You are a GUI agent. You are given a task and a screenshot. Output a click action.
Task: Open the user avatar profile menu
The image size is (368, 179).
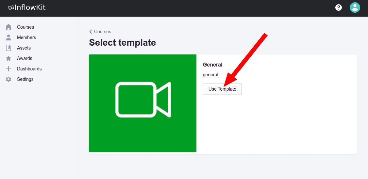pos(355,7)
